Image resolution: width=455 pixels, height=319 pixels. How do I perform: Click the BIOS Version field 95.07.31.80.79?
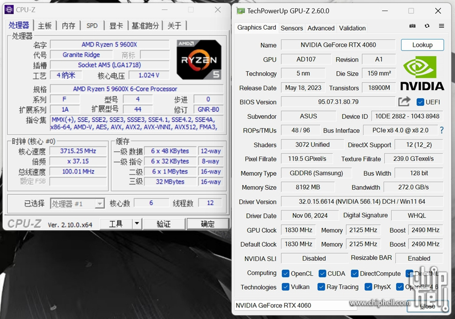click(x=338, y=102)
